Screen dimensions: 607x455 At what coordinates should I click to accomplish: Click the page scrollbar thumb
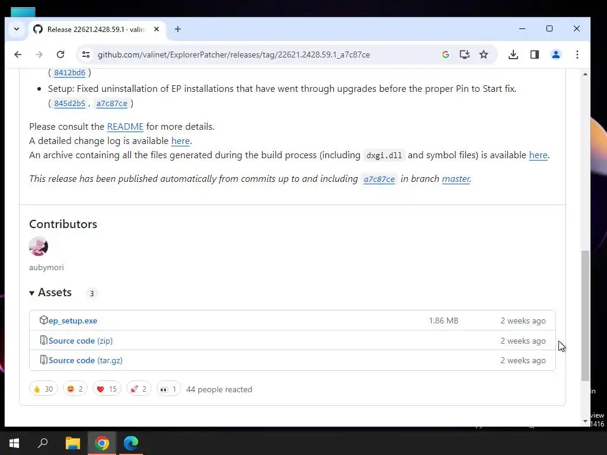point(585,315)
